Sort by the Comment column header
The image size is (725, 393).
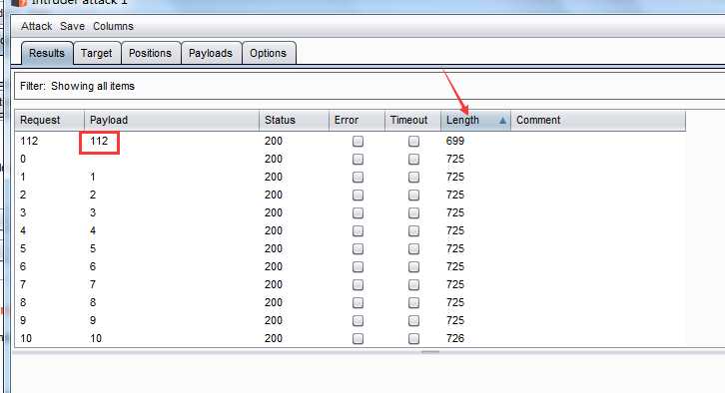[598, 120]
